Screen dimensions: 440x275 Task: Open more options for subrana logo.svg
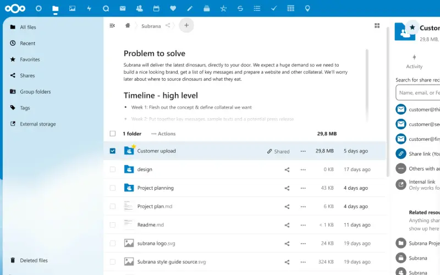[x=303, y=244]
